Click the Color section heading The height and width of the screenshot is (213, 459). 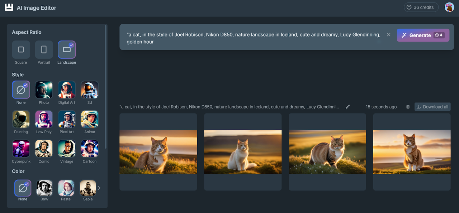point(18,171)
